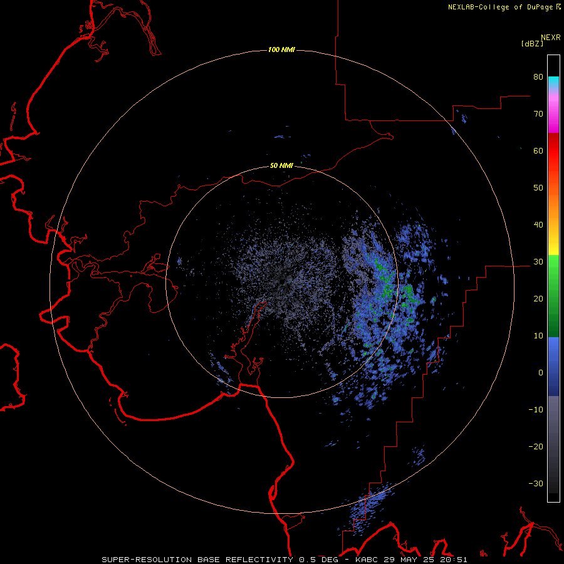Click the KABC 29 MAY 25 20:51 timestamp
Image resolution: width=564 pixels, height=564 pixels.
411,560
